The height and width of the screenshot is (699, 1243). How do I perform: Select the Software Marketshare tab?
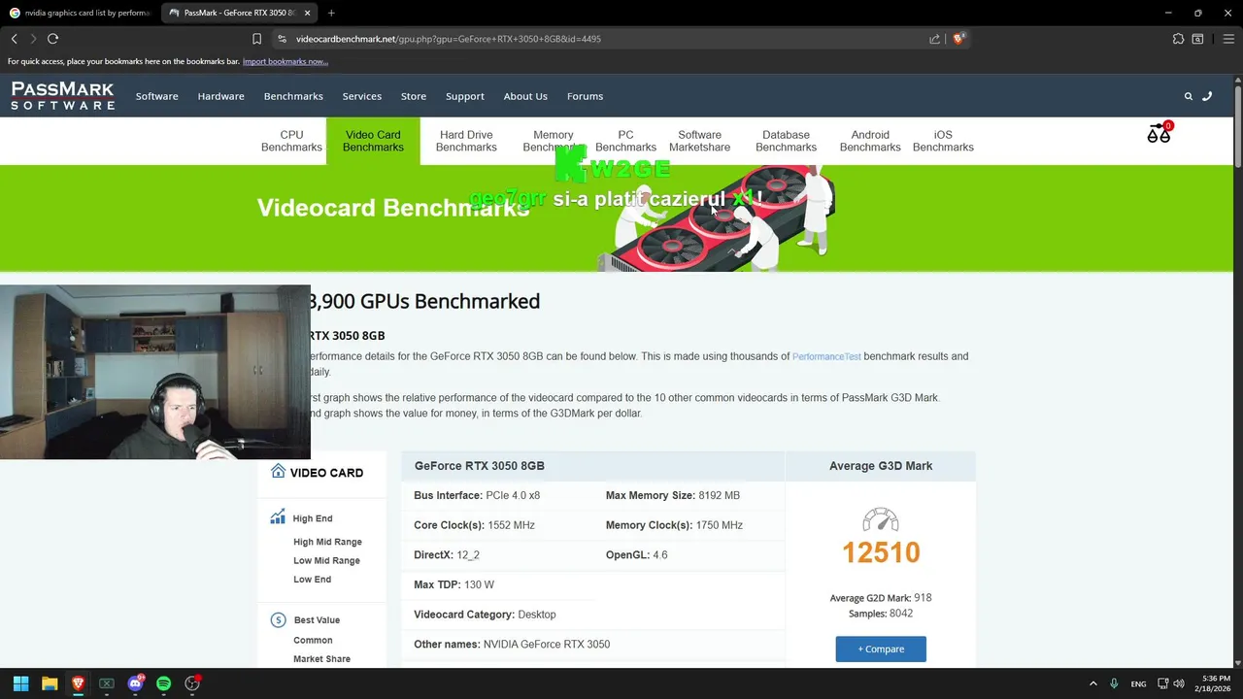tap(699, 141)
